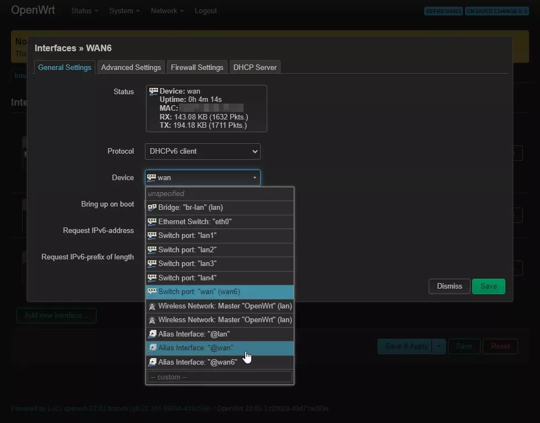Choose Switch port "lan2" option
This screenshot has width=540, height=423.
[x=220, y=250]
